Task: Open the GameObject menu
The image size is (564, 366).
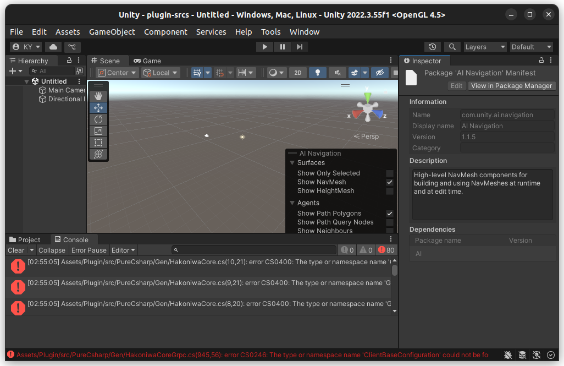Action: point(112,32)
